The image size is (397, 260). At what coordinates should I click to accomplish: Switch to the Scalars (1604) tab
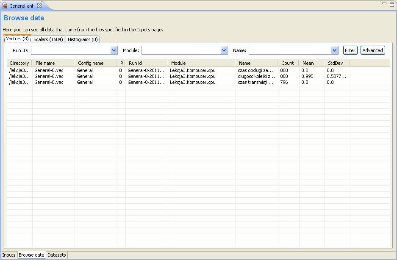[48, 39]
